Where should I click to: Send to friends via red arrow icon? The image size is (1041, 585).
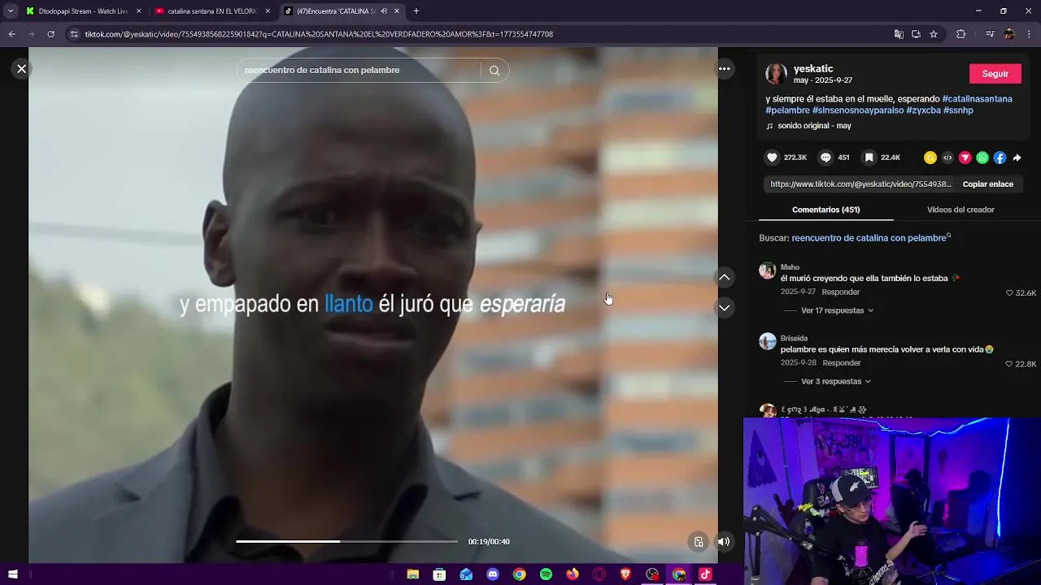(965, 158)
